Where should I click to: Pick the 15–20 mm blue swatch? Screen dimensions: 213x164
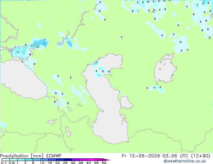click(52, 160)
